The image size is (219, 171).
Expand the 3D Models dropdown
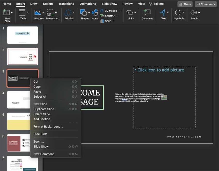[x=120, y=11]
